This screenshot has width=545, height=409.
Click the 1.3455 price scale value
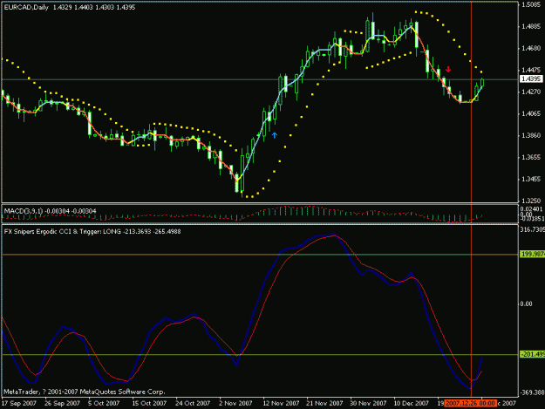pyautogui.click(x=531, y=180)
